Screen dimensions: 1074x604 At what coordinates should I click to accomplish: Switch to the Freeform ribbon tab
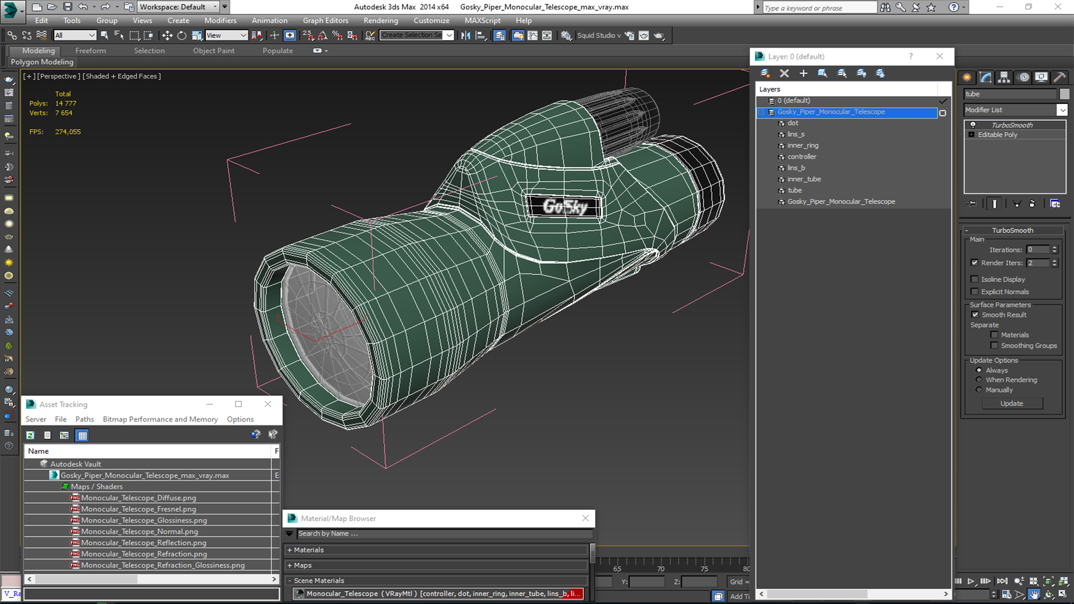pyautogui.click(x=91, y=50)
